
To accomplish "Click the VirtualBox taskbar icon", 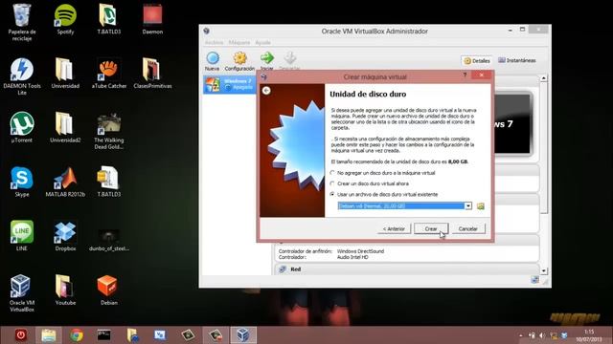I will coord(242,335).
